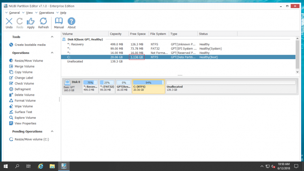This screenshot has width=304, height=171.
Task: Select the FAT32 partition block at 25%
Action: 107,86
